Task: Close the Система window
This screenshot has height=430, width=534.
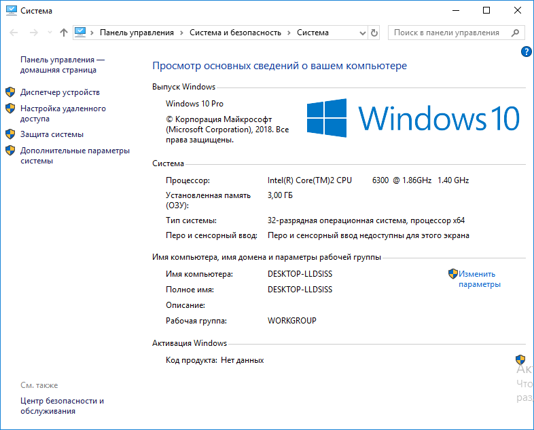Action: (518, 11)
